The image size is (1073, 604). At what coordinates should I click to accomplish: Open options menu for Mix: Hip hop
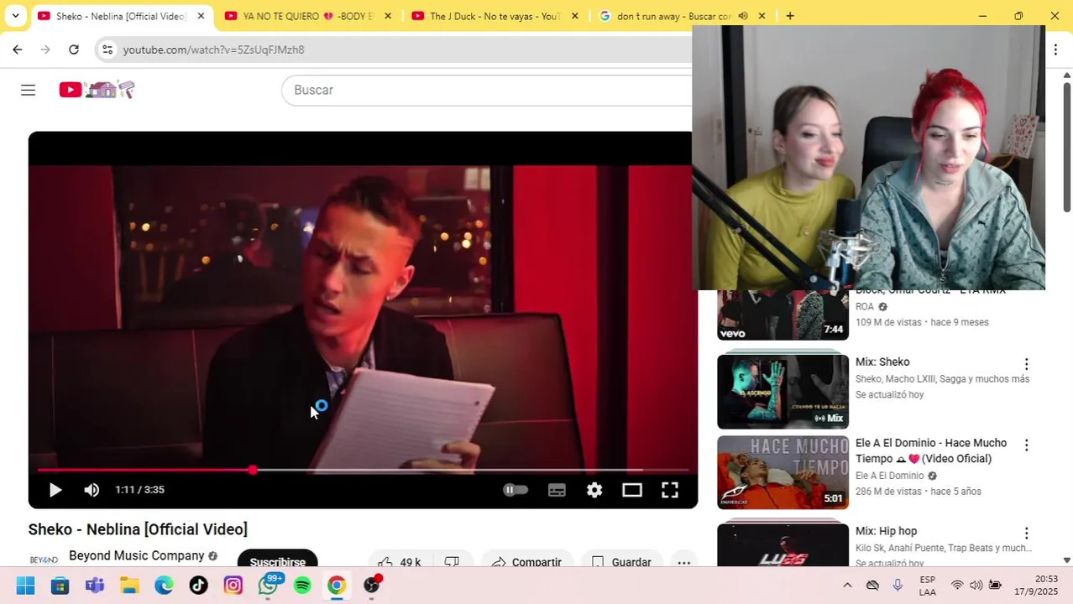(1026, 534)
